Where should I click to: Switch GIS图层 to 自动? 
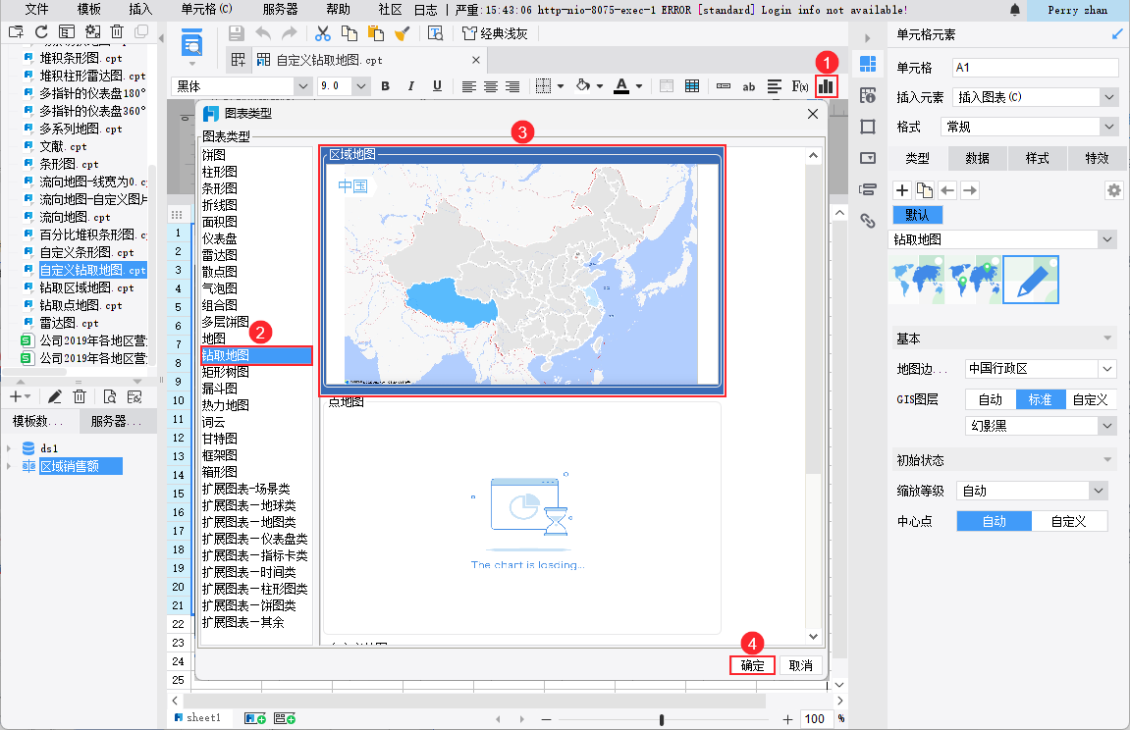(991, 399)
